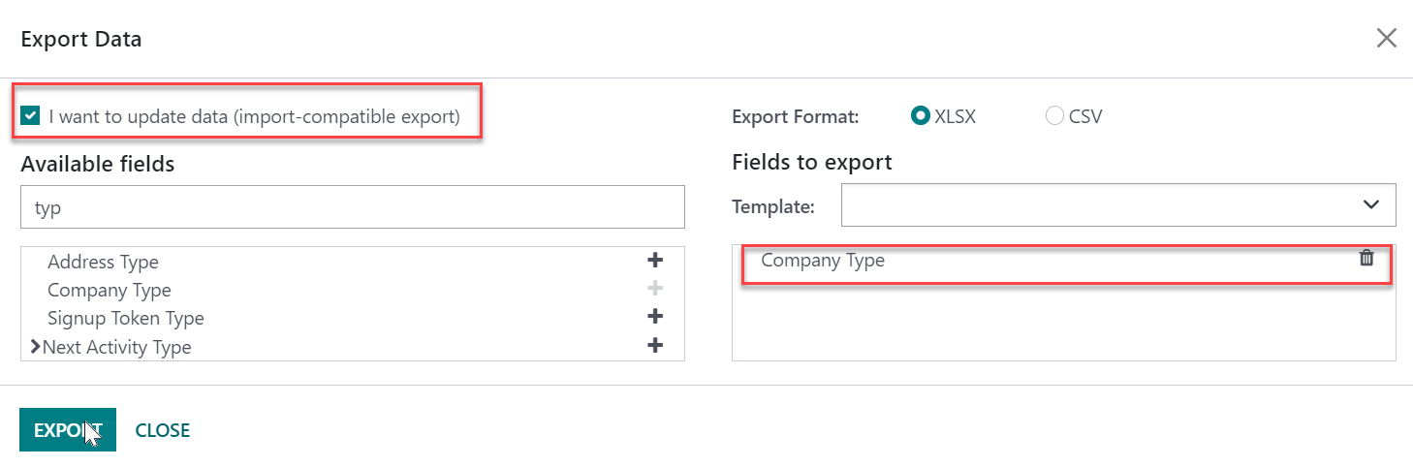Click the greyed plus beside Company Type
Image resolution: width=1413 pixels, height=467 pixels.
click(x=655, y=289)
